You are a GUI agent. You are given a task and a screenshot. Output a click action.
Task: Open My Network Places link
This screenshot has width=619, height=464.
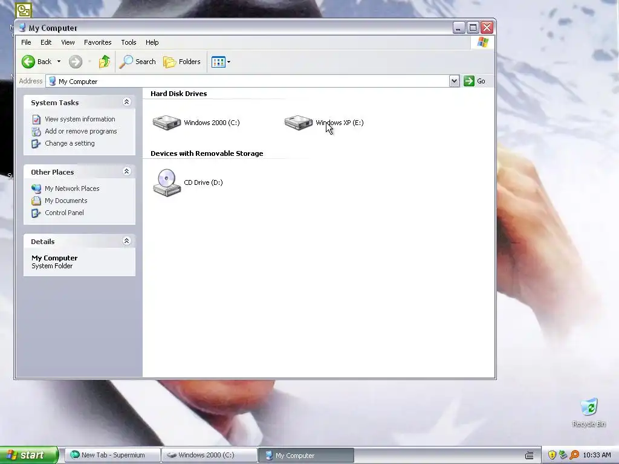pos(72,188)
